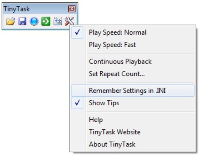The image size is (199, 155).
Task: Switch to Play Speed: Fast
Action: point(112,45)
